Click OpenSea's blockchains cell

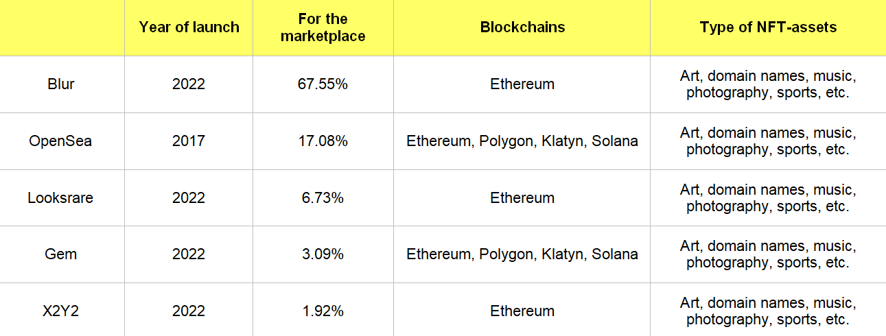point(522,141)
